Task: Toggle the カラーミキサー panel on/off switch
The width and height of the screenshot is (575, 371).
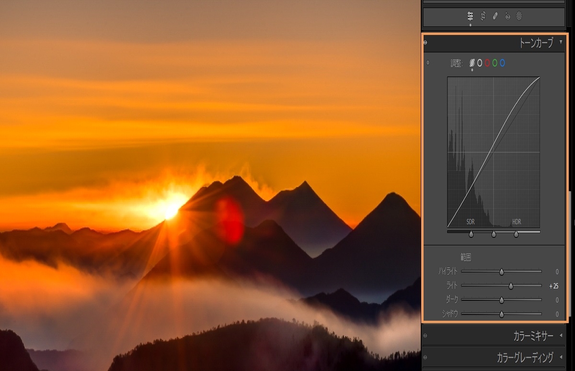Action: click(425, 336)
